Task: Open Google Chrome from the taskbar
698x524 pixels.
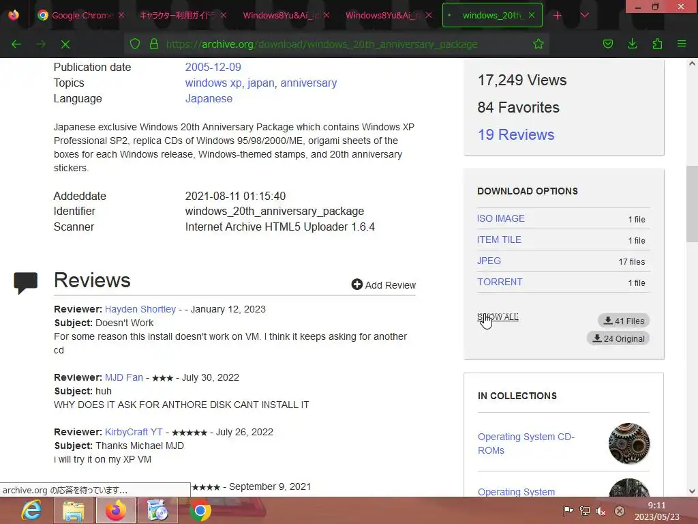Action: click(x=200, y=510)
